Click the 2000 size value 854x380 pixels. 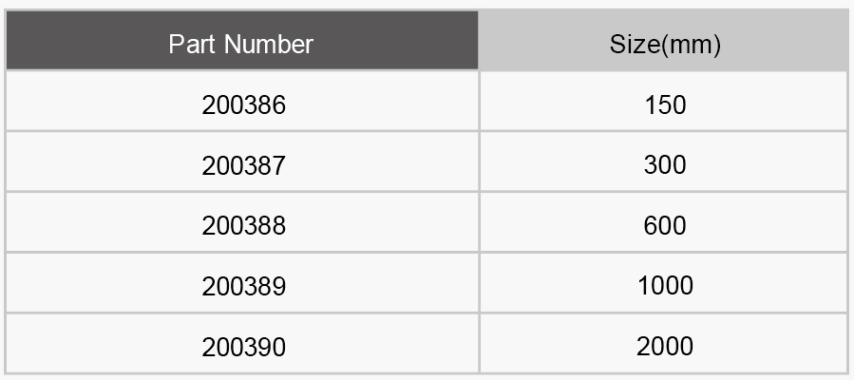click(x=665, y=347)
